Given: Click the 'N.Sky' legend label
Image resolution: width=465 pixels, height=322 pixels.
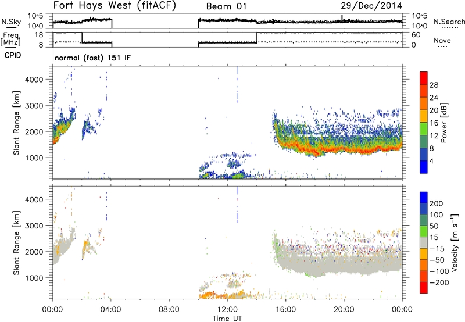Looking at the screenshot, I should pyautogui.click(x=11, y=22).
